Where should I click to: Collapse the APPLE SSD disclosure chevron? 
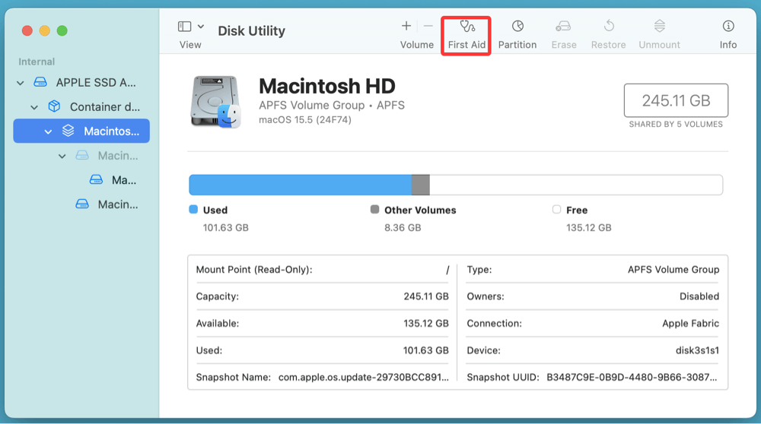click(x=21, y=83)
